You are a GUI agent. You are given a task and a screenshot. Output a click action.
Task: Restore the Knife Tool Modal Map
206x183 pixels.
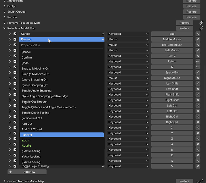184,28
